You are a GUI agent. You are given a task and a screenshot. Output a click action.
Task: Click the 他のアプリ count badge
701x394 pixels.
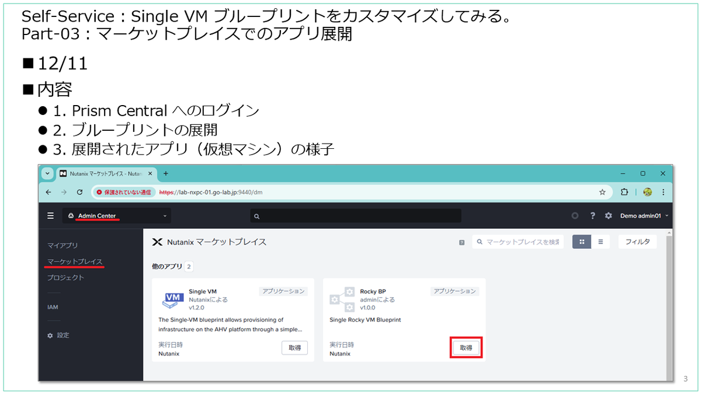click(189, 267)
